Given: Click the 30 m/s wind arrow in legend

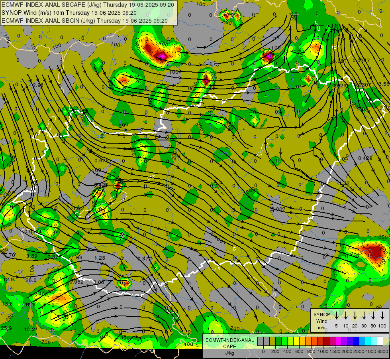Looking at the screenshot, I should click(x=364, y=315).
